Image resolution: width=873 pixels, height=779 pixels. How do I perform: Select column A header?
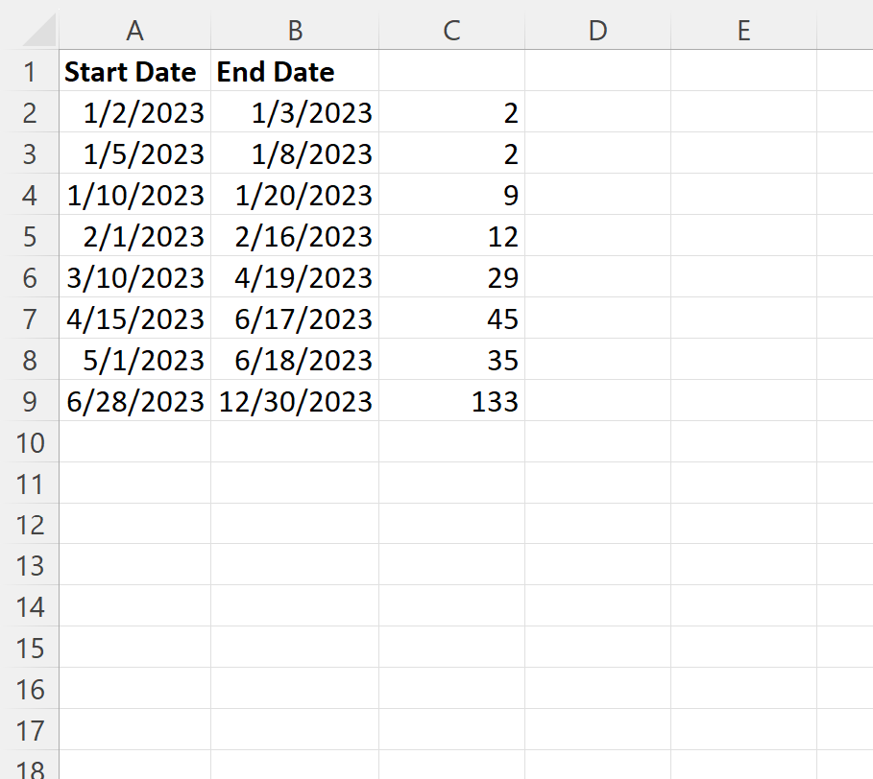[135, 30]
